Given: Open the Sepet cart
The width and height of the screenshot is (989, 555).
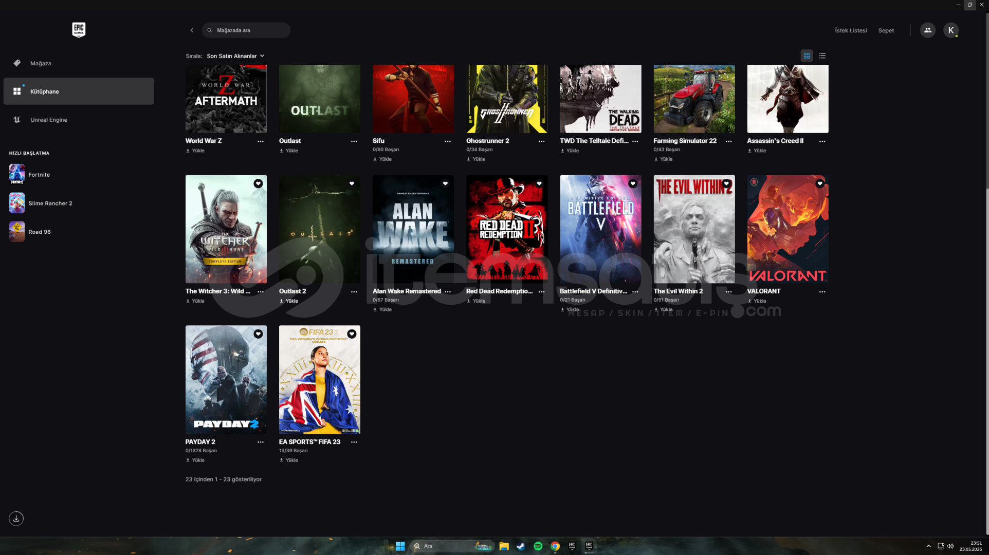Looking at the screenshot, I should [886, 30].
